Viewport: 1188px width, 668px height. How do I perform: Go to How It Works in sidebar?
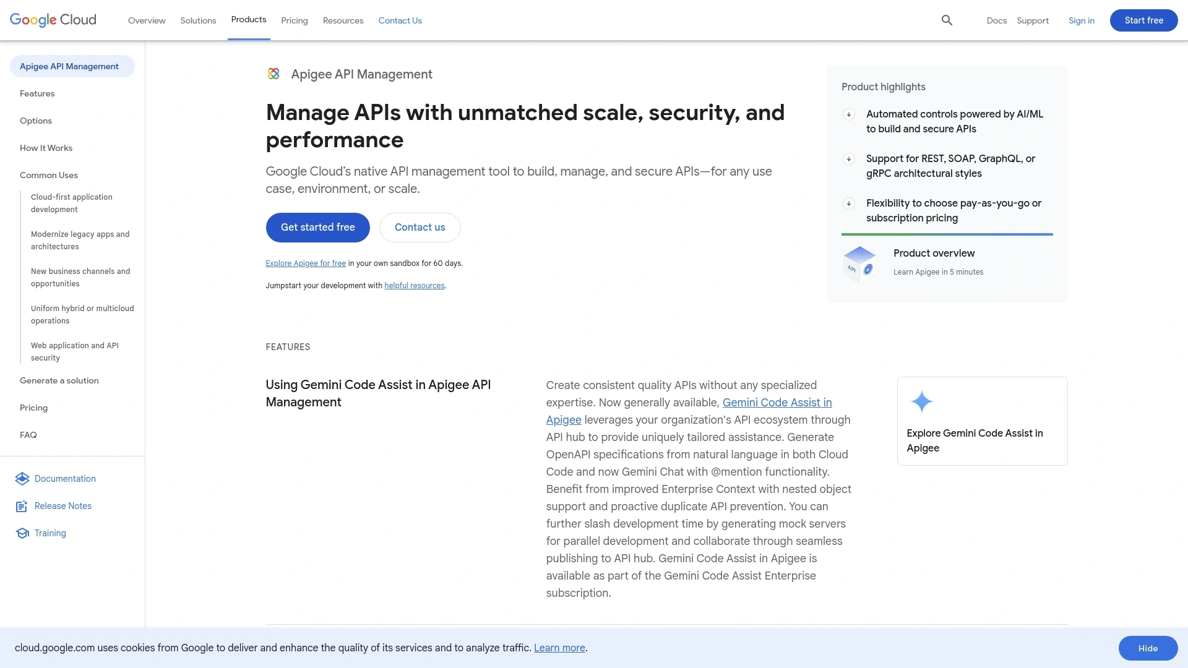pos(46,148)
